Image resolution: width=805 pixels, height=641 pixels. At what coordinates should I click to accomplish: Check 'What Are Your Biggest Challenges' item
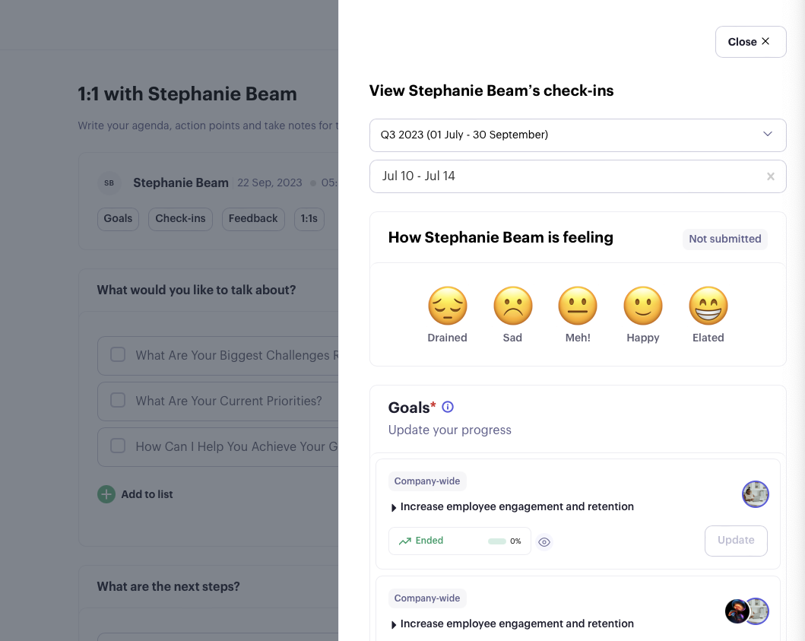118,354
